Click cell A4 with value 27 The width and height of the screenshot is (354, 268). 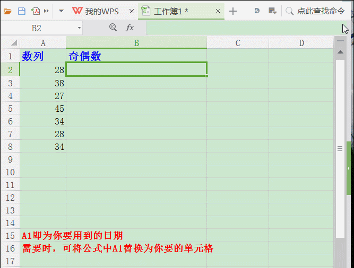click(x=43, y=96)
